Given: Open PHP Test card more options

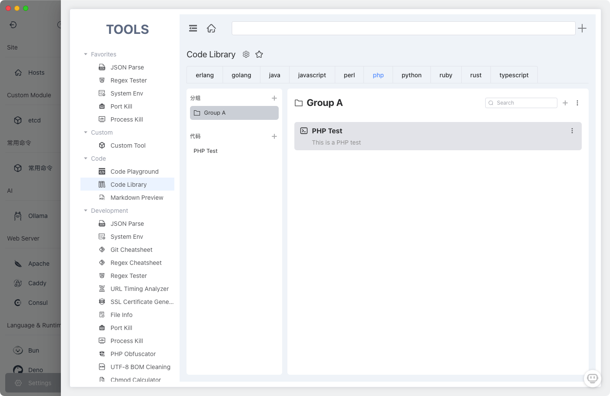Looking at the screenshot, I should 572,131.
